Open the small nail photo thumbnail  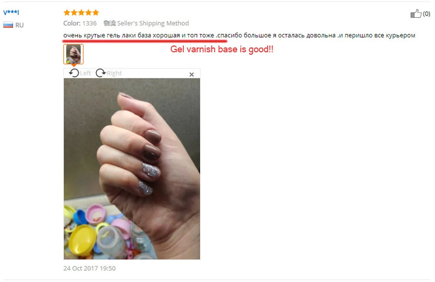pos(74,54)
